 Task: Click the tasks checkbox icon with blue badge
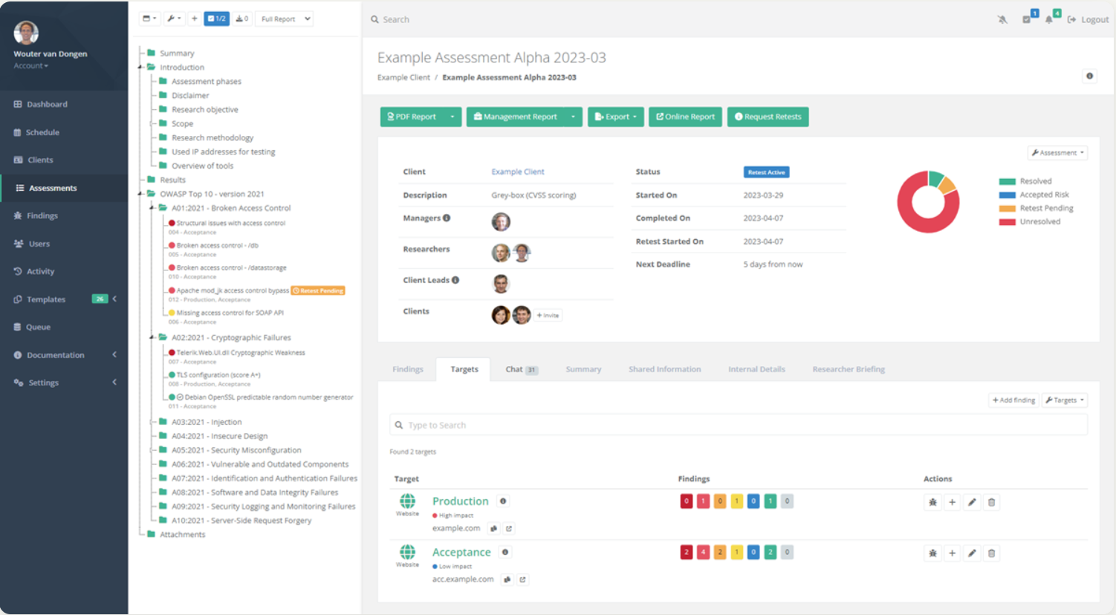pyautogui.click(x=1028, y=20)
